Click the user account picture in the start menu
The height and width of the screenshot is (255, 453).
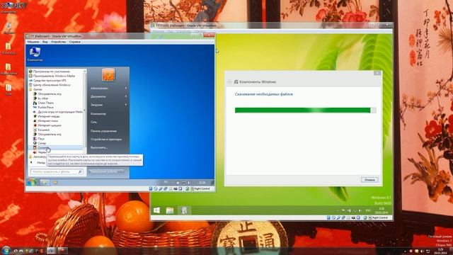click(x=108, y=75)
